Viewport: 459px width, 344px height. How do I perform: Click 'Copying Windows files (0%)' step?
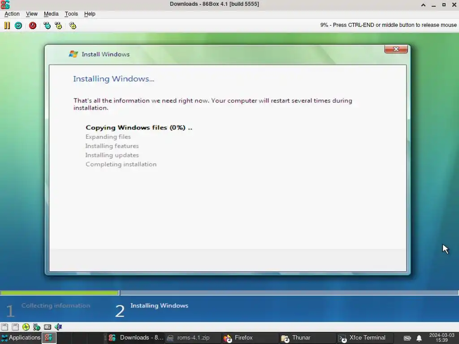[139, 128]
